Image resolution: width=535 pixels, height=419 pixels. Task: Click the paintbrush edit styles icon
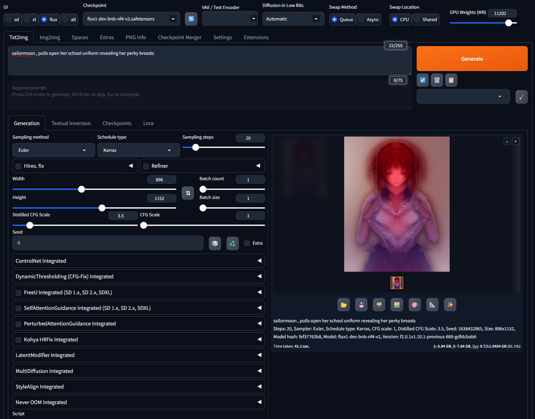coord(521,97)
